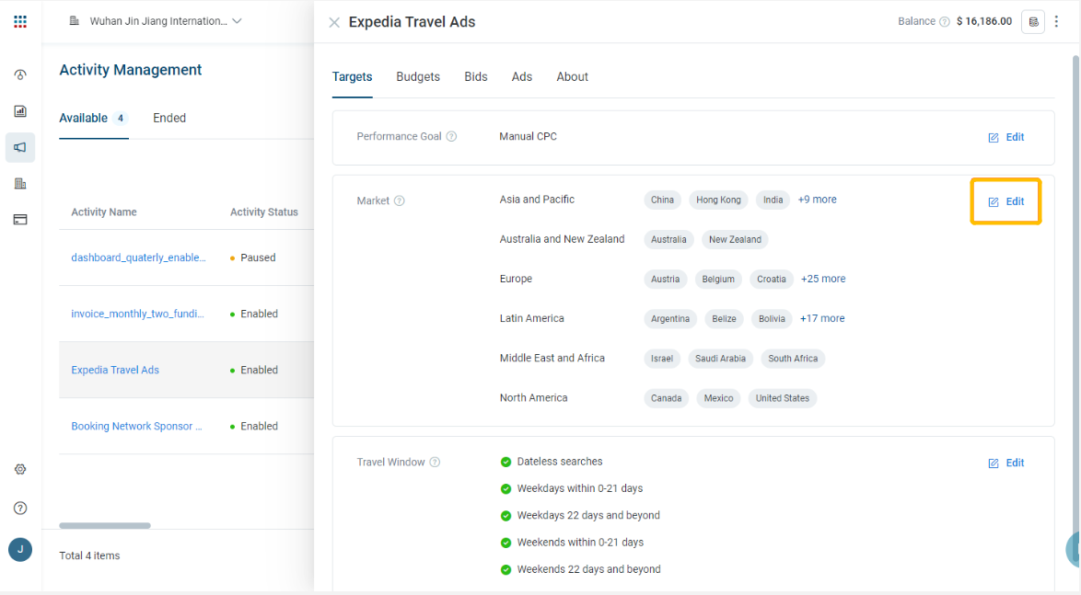Click the Canada market tag
The height and width of the screenshot is (595, 1081).
[x=666, y=399]
